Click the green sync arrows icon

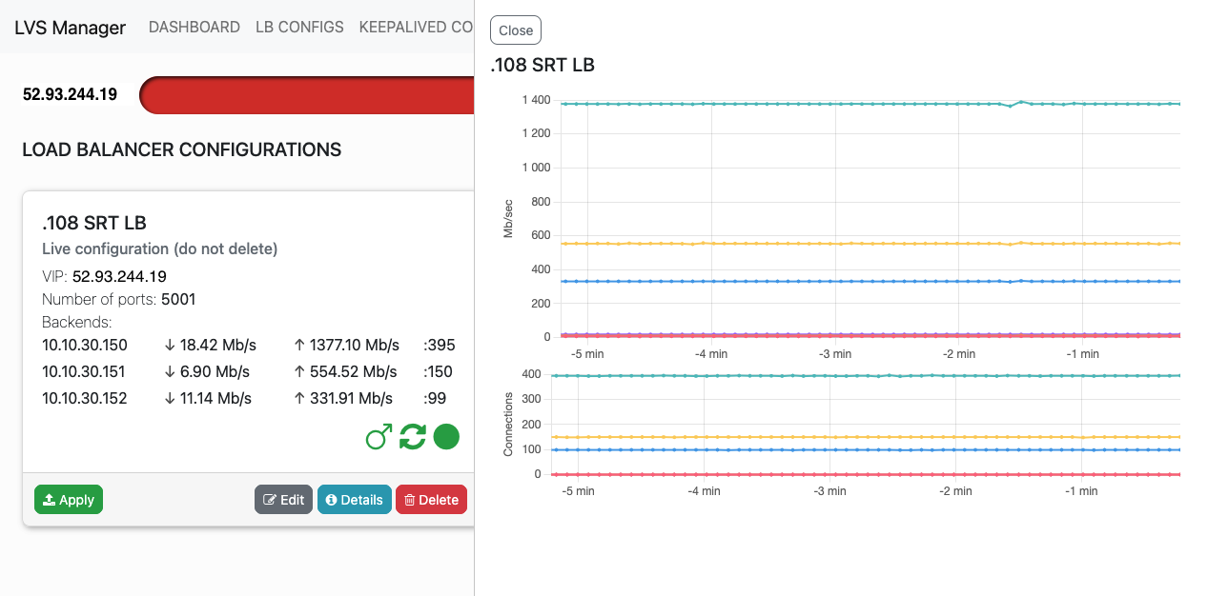[412, 437]
